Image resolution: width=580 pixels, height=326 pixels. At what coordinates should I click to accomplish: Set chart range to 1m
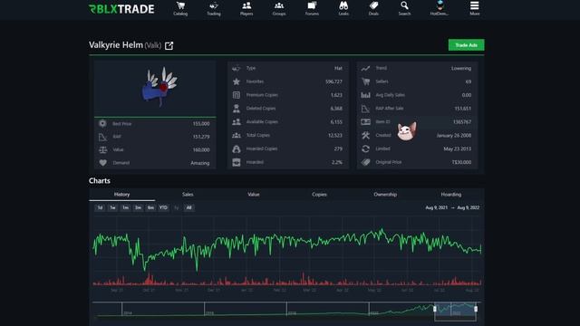coord(125,207)
